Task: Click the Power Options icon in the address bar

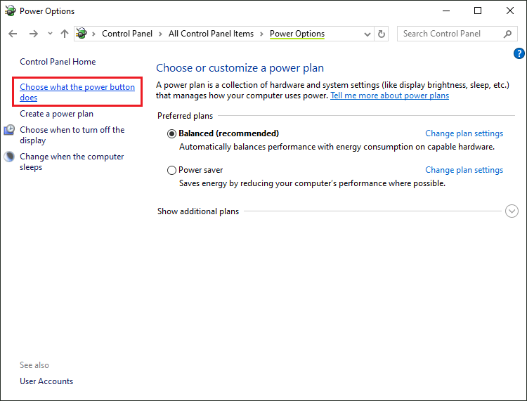Action: click(82, 34)
